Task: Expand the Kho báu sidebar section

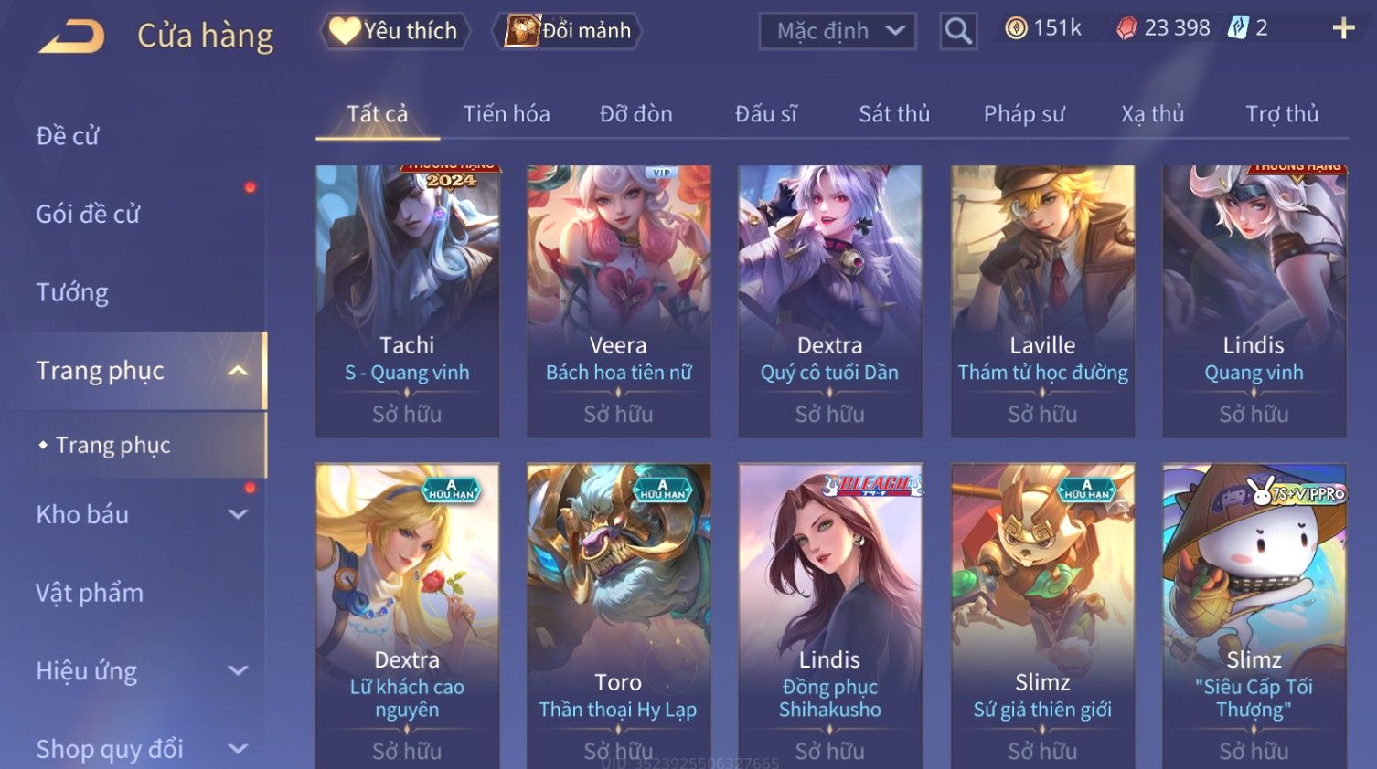Action: pos(238,514)
